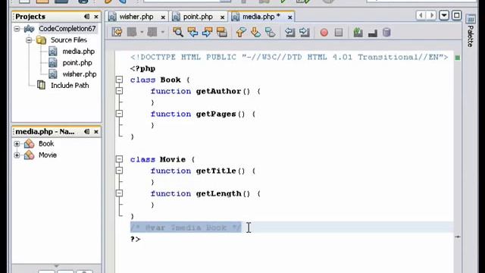Click the selected @var $media Book comment
Viewport: 485px width, 273px height.
click(186, 227)
